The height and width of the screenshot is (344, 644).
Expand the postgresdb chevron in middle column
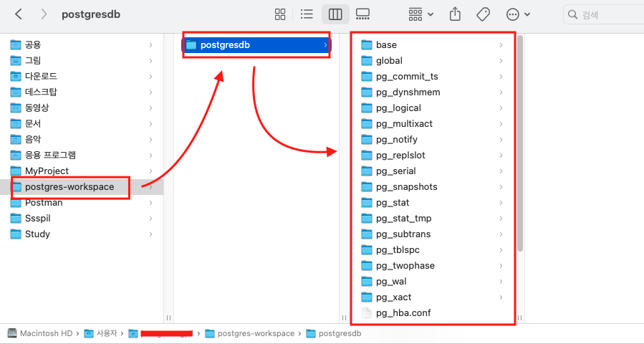click(x=325, y=45)
